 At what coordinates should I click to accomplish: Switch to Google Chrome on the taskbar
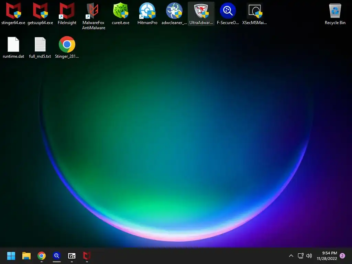click(42, 256)
